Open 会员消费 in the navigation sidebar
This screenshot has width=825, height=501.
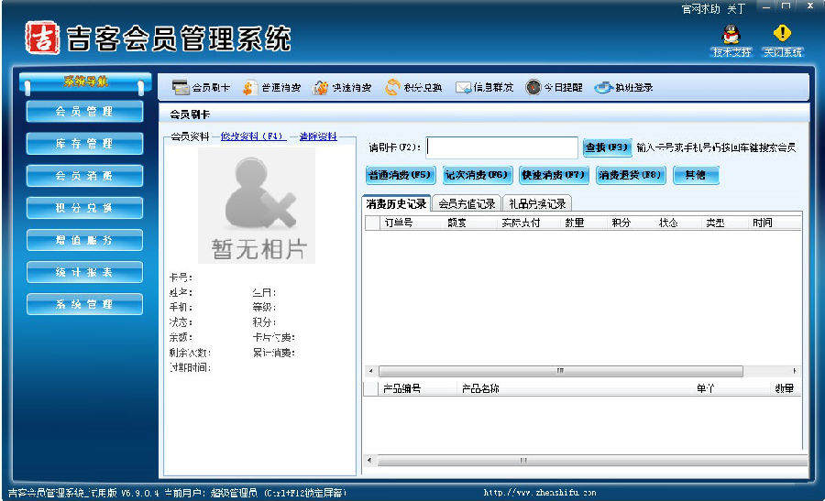click(x=84, y=176)
